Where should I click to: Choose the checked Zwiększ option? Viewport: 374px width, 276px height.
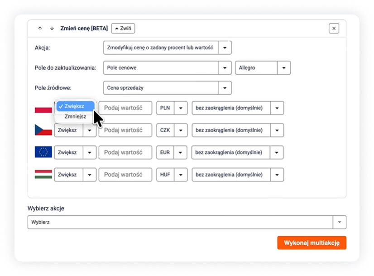[75, 106]
